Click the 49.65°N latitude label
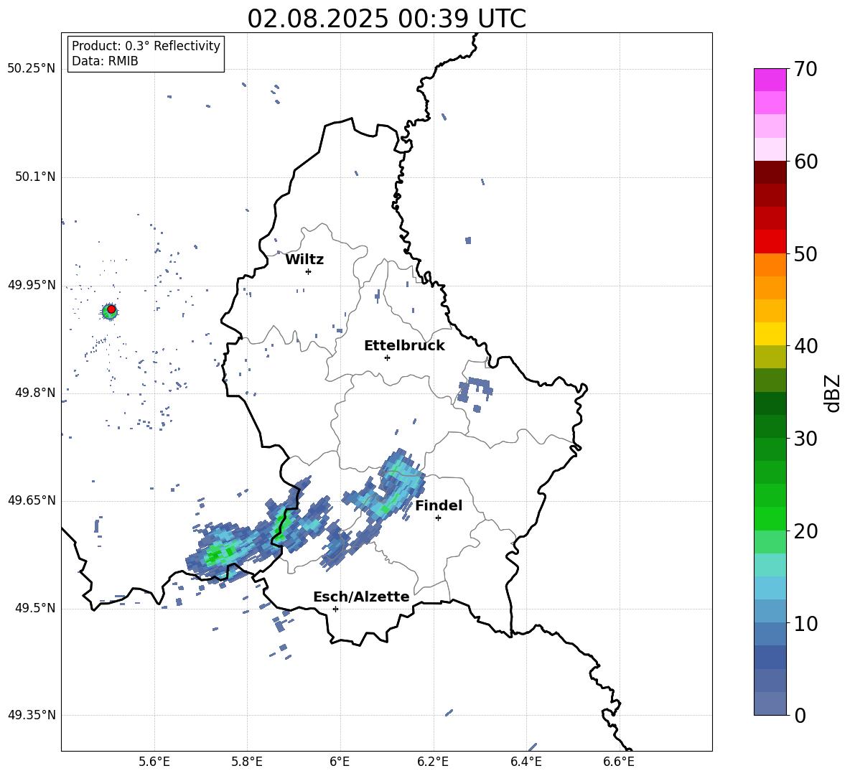Screen dimensions: 850x776 pyautogui.click(x=32, y=500)
